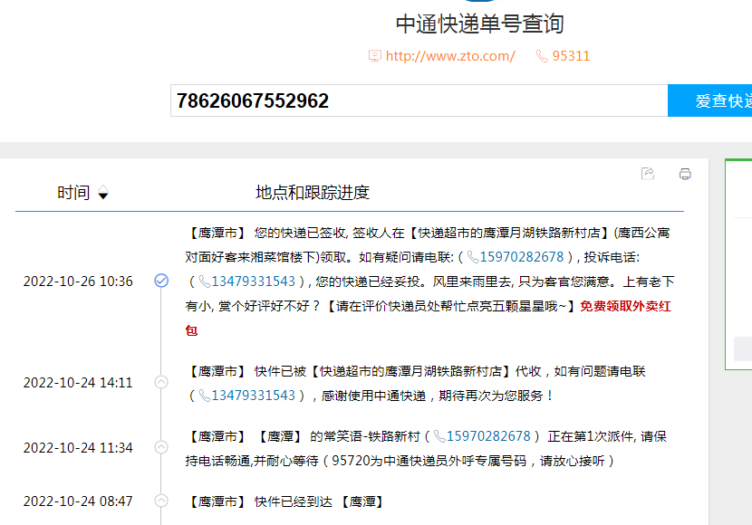The image size is (752, 525).
Task: Click the timestamp 2022-10-24 08:47
Action: (x=78, y=501)
